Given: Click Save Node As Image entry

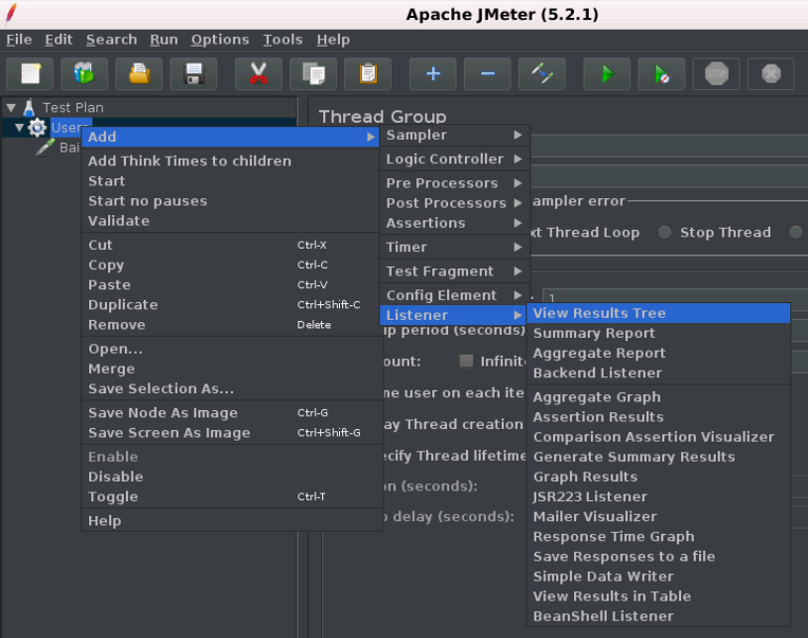Looking at the screenshot, I should point(230,413).
